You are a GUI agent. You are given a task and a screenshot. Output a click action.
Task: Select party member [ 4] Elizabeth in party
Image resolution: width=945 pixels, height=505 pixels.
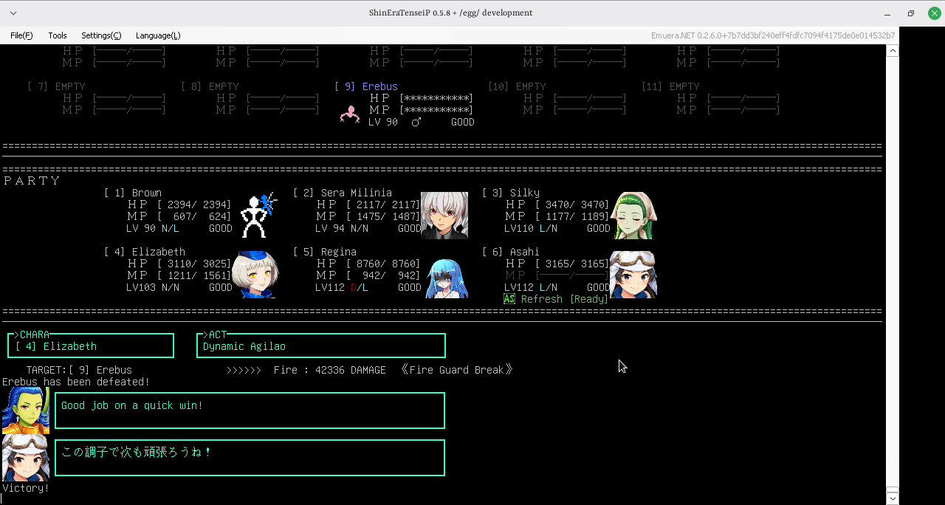[x=145, y=252]
